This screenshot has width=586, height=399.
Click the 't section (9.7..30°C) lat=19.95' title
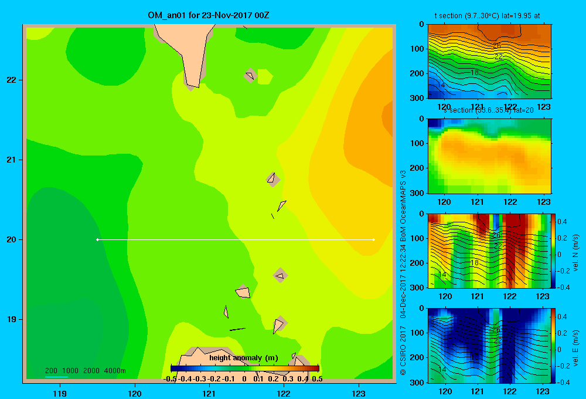pos(488,16)
